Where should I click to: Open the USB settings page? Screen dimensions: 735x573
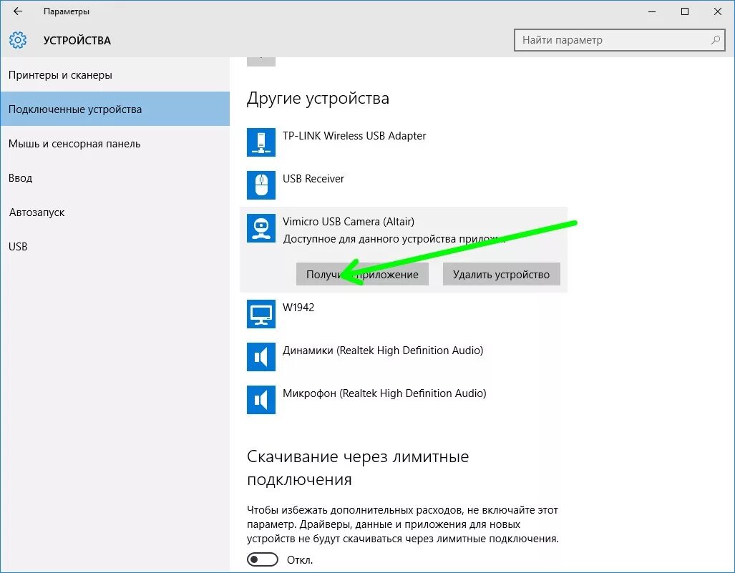[x=115, y=247]
